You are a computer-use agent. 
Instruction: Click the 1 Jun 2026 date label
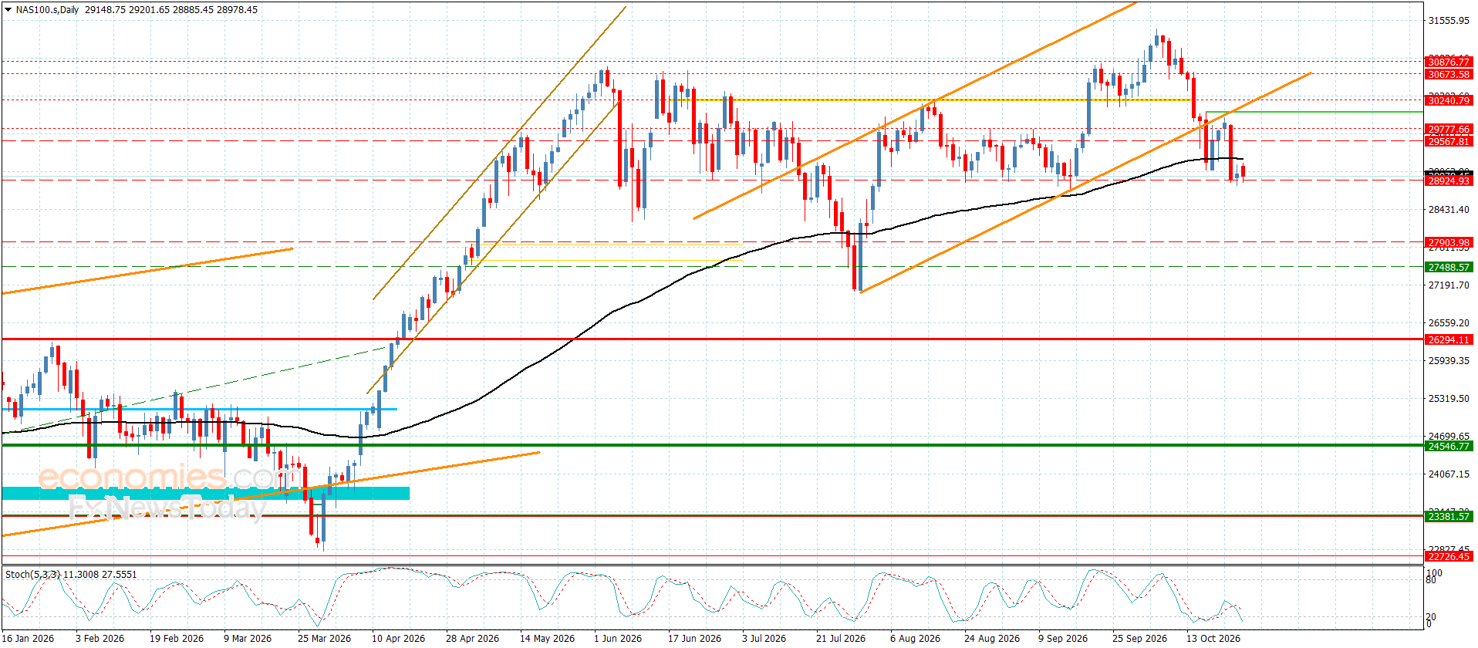click(618, 639)
